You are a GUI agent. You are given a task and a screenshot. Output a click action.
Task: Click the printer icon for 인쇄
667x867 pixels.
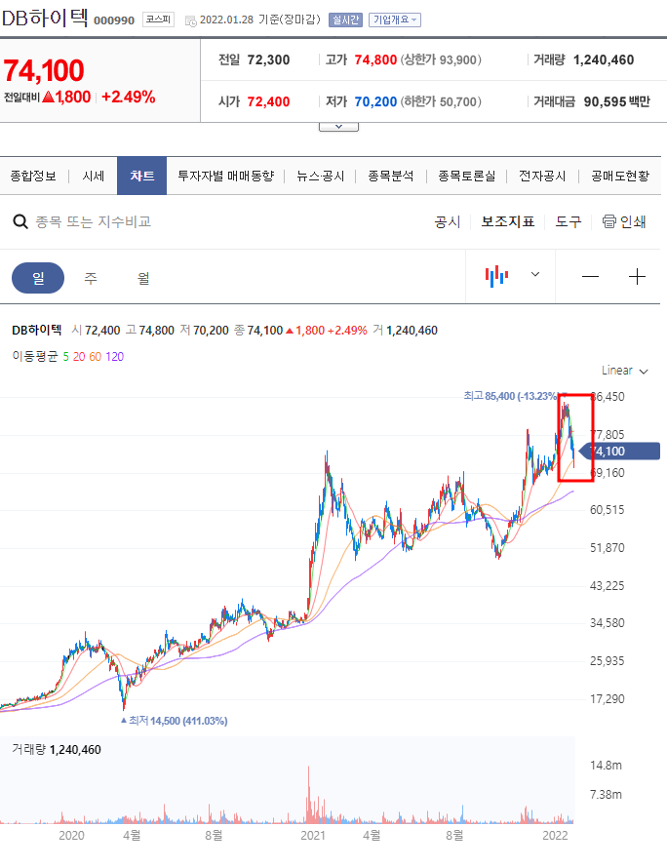(x=608, y=221)
